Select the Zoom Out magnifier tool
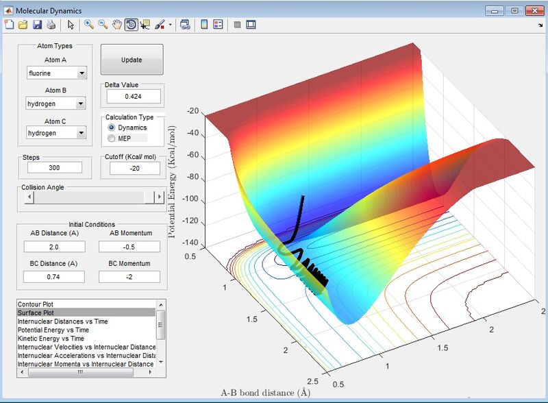Screen dimensions: 548x403 pos(103,25)
